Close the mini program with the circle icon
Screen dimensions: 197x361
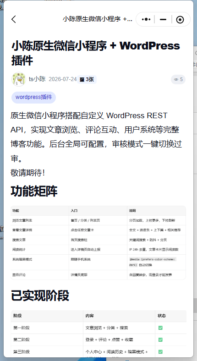(180, 20)
